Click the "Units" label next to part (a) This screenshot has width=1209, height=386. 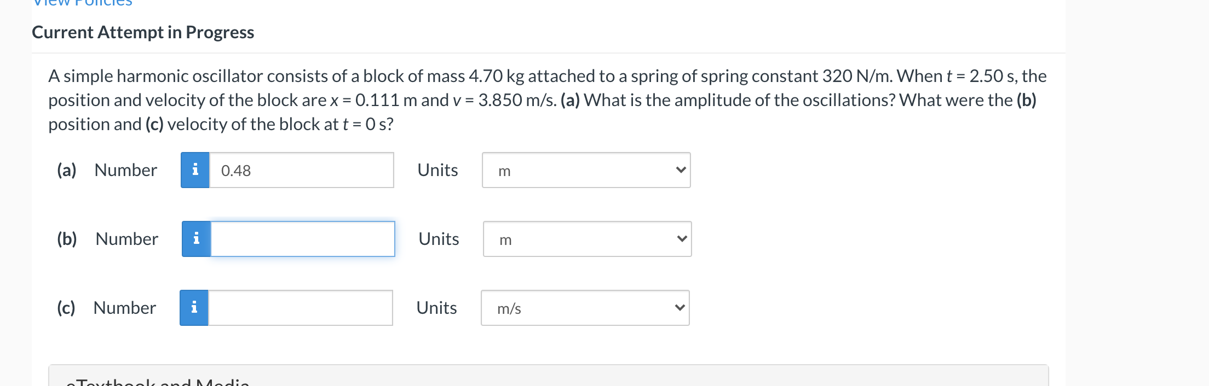coord(437,170)
